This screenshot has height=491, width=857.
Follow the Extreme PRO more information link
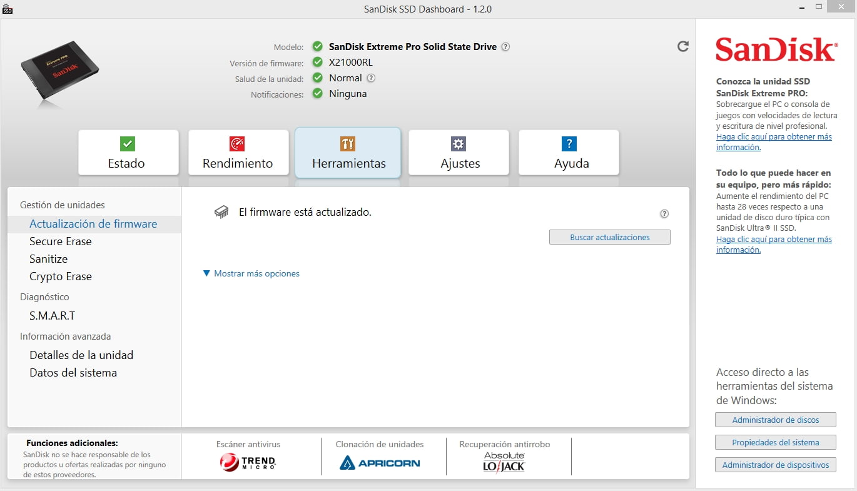point(774,142)
